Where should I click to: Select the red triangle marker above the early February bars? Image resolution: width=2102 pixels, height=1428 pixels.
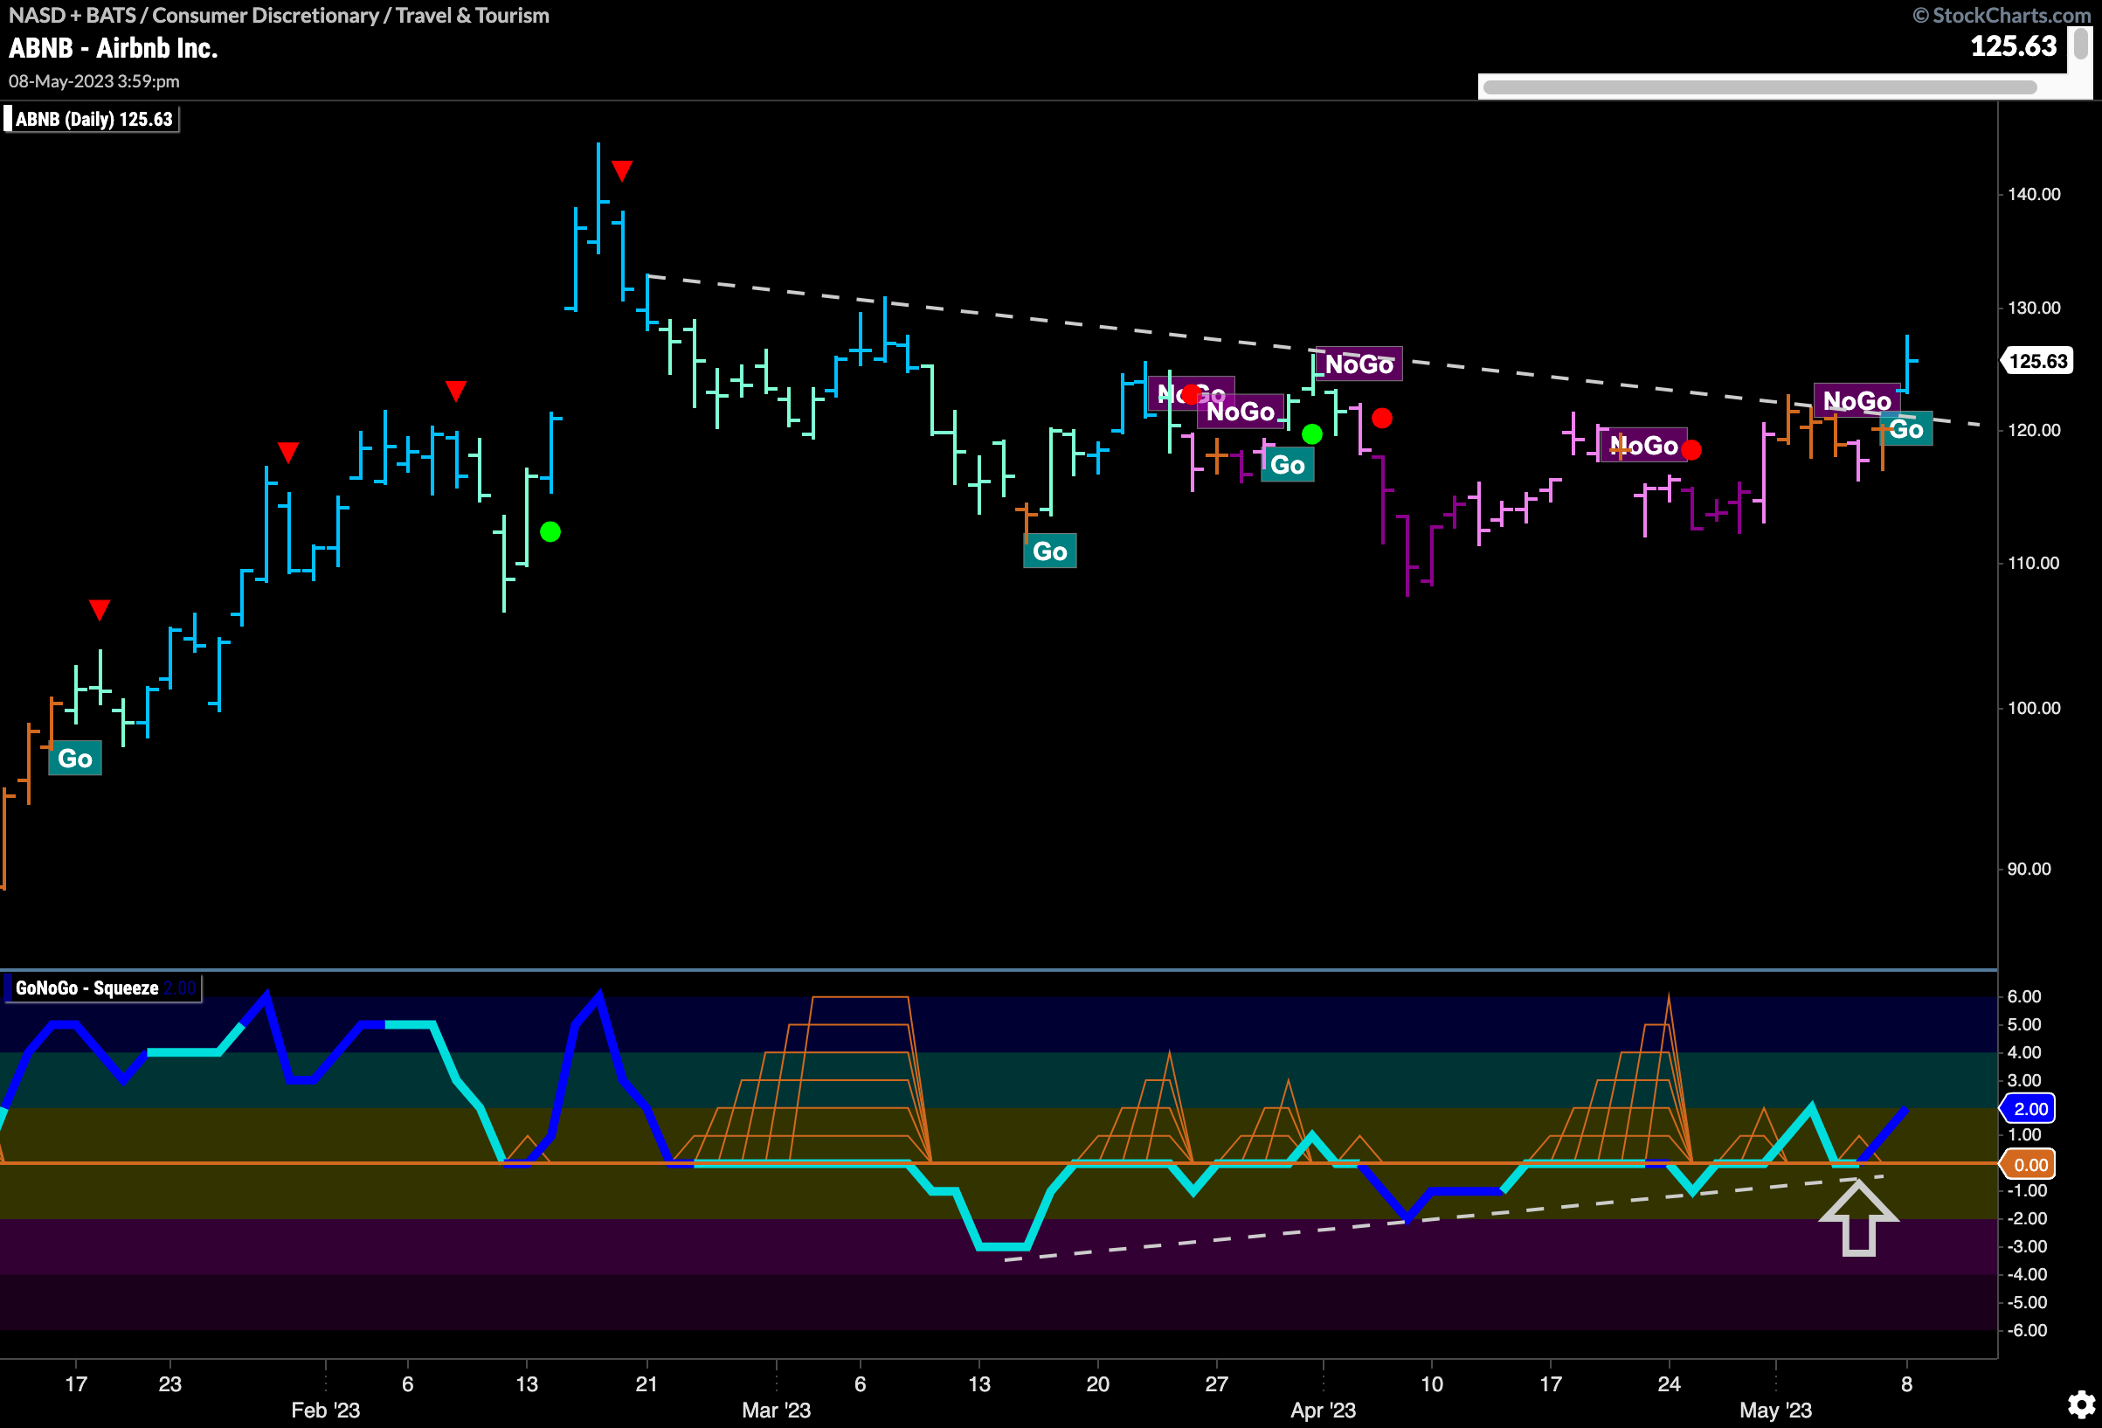[456, 391]
